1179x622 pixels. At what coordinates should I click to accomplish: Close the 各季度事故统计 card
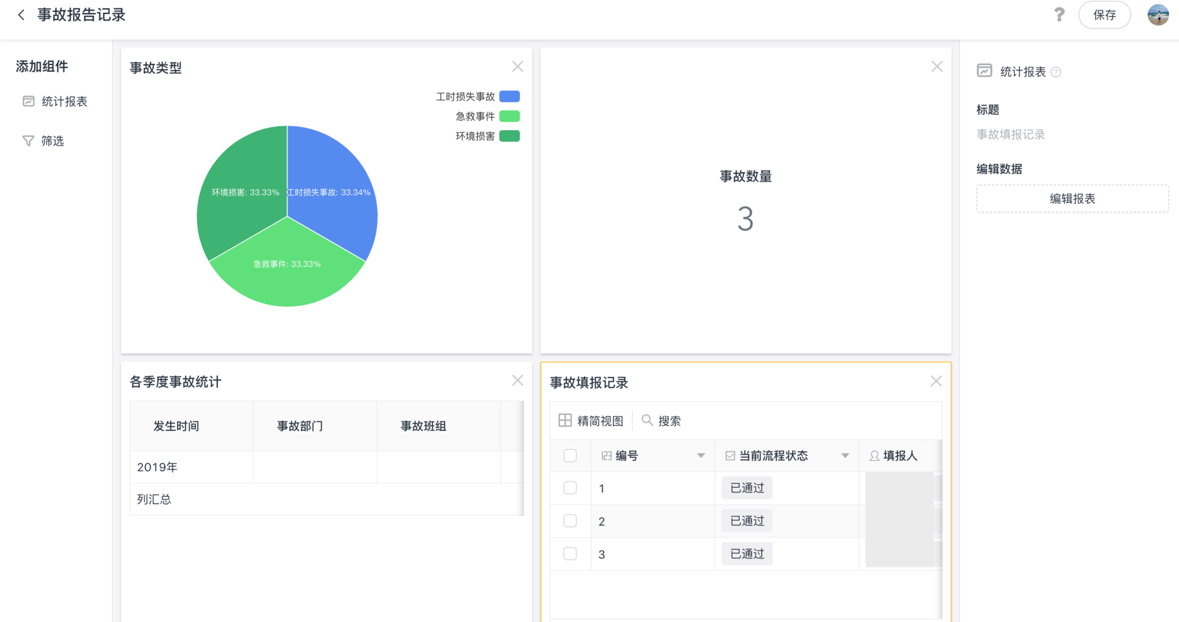(518, 380)
